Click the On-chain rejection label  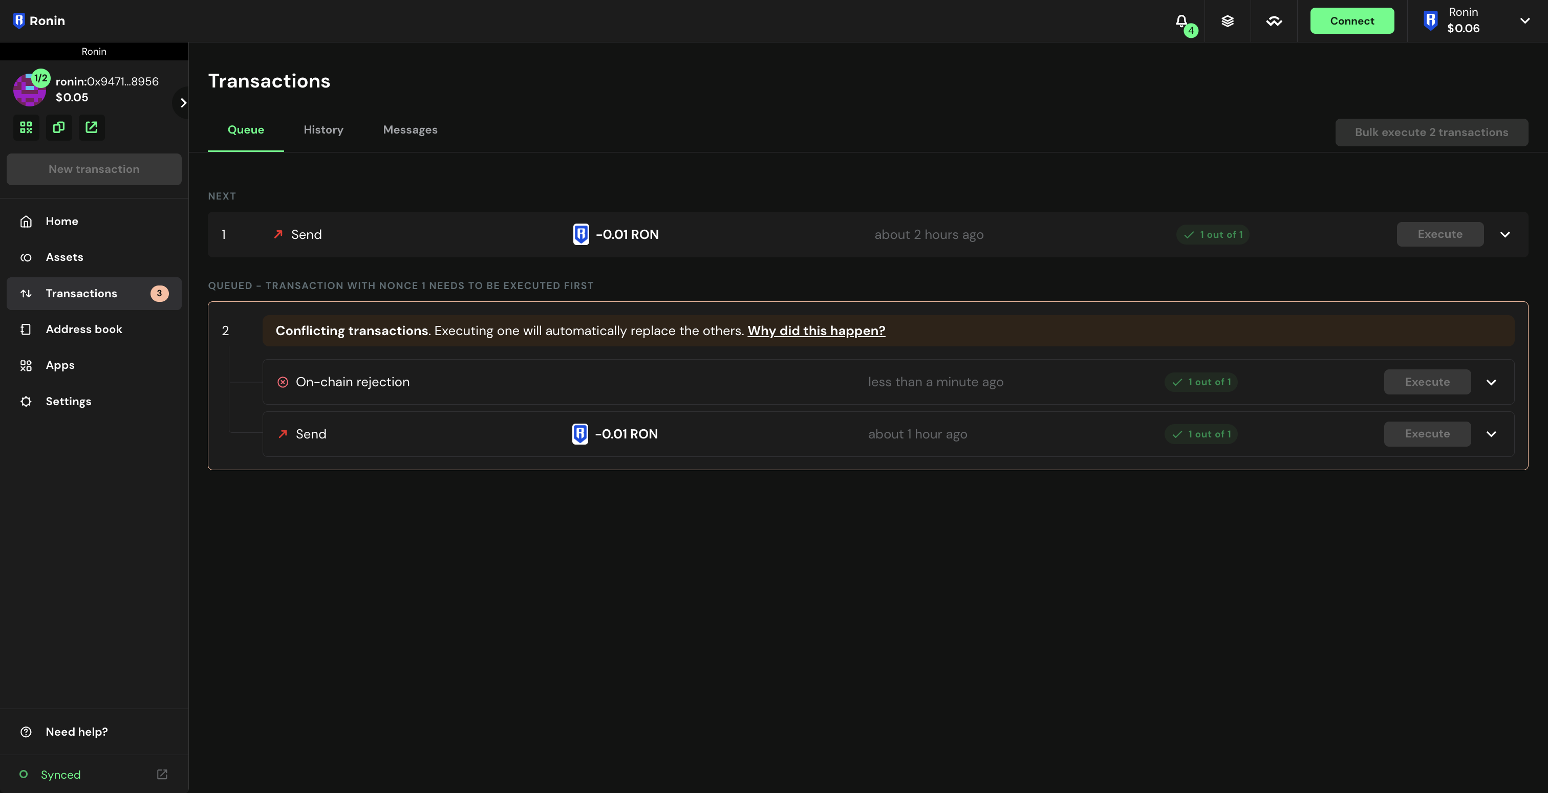(352, 382)
